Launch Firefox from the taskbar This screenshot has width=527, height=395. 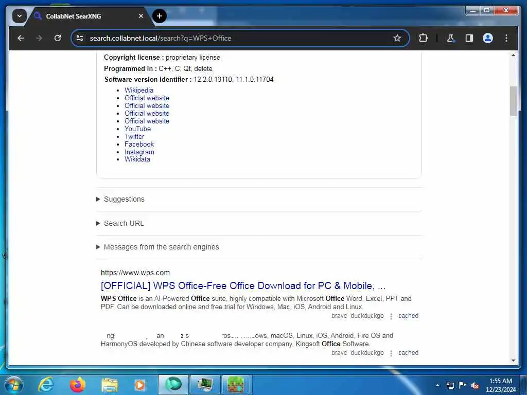pos(77,385)
